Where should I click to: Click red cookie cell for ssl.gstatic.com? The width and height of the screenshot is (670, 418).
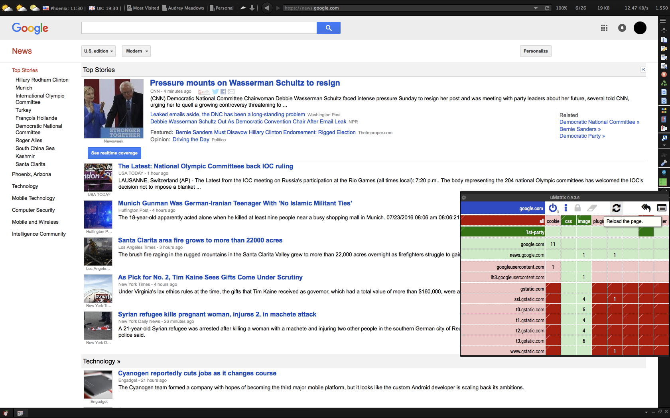pos(553,299)
